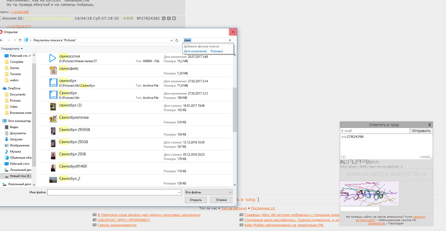Screen dimensions: 446x231
Task: Open the Музыка library
Action: (x=13, y=152)
